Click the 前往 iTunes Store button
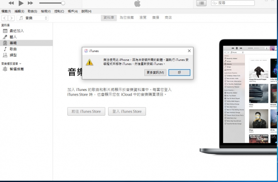This screenshot has height=182, width=278. click(86, 111)
